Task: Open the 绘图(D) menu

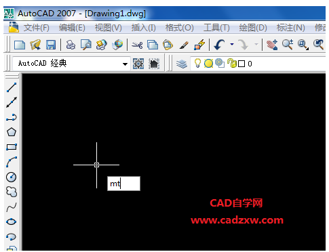Action: pos(253,28)
